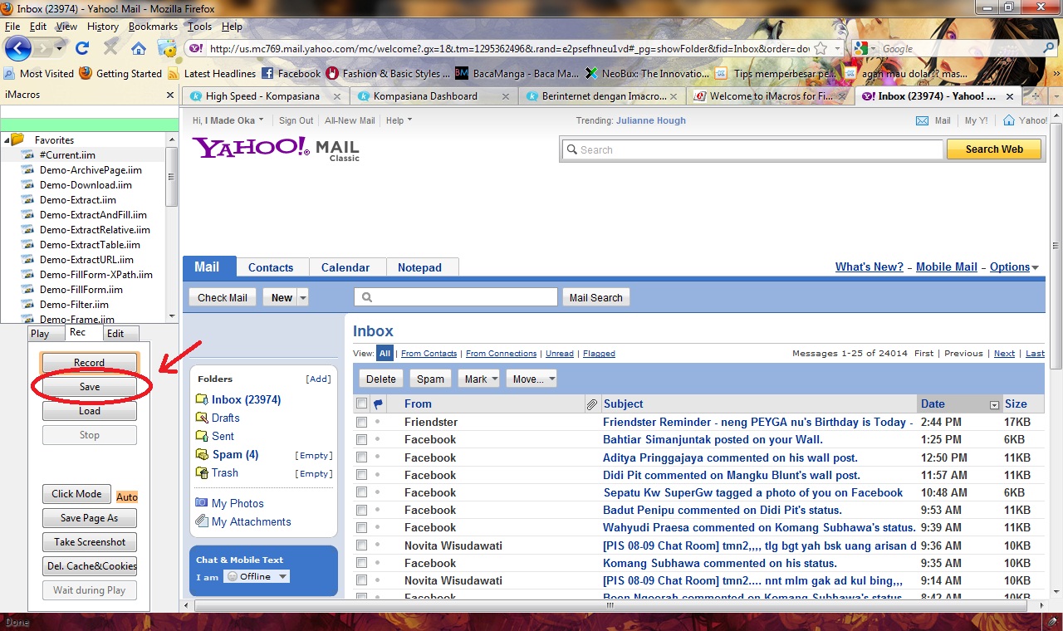Screen dimensions: 1063x631
Task: Click the Drafts folder icon
Action: (201, 418)
